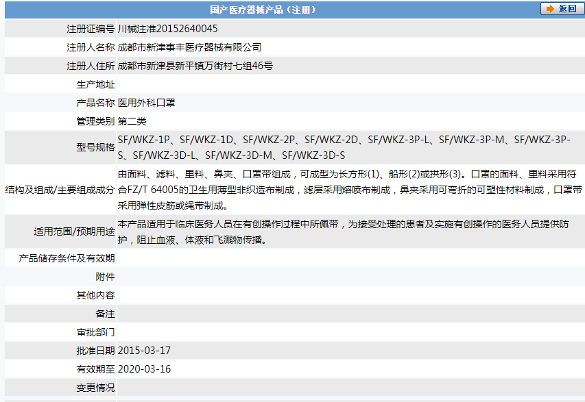The width and height of the screenshot is (585, 402).
Task: Click the 注册人名称 label
Action: (91, 47)
